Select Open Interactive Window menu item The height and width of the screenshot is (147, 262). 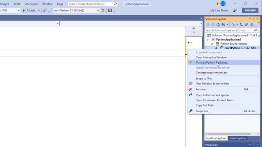tap(224, 57)
